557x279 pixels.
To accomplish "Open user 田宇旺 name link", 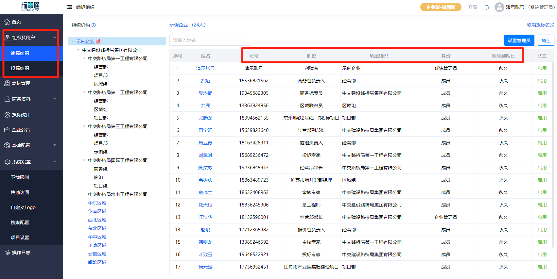I will (x=205, y=130).
